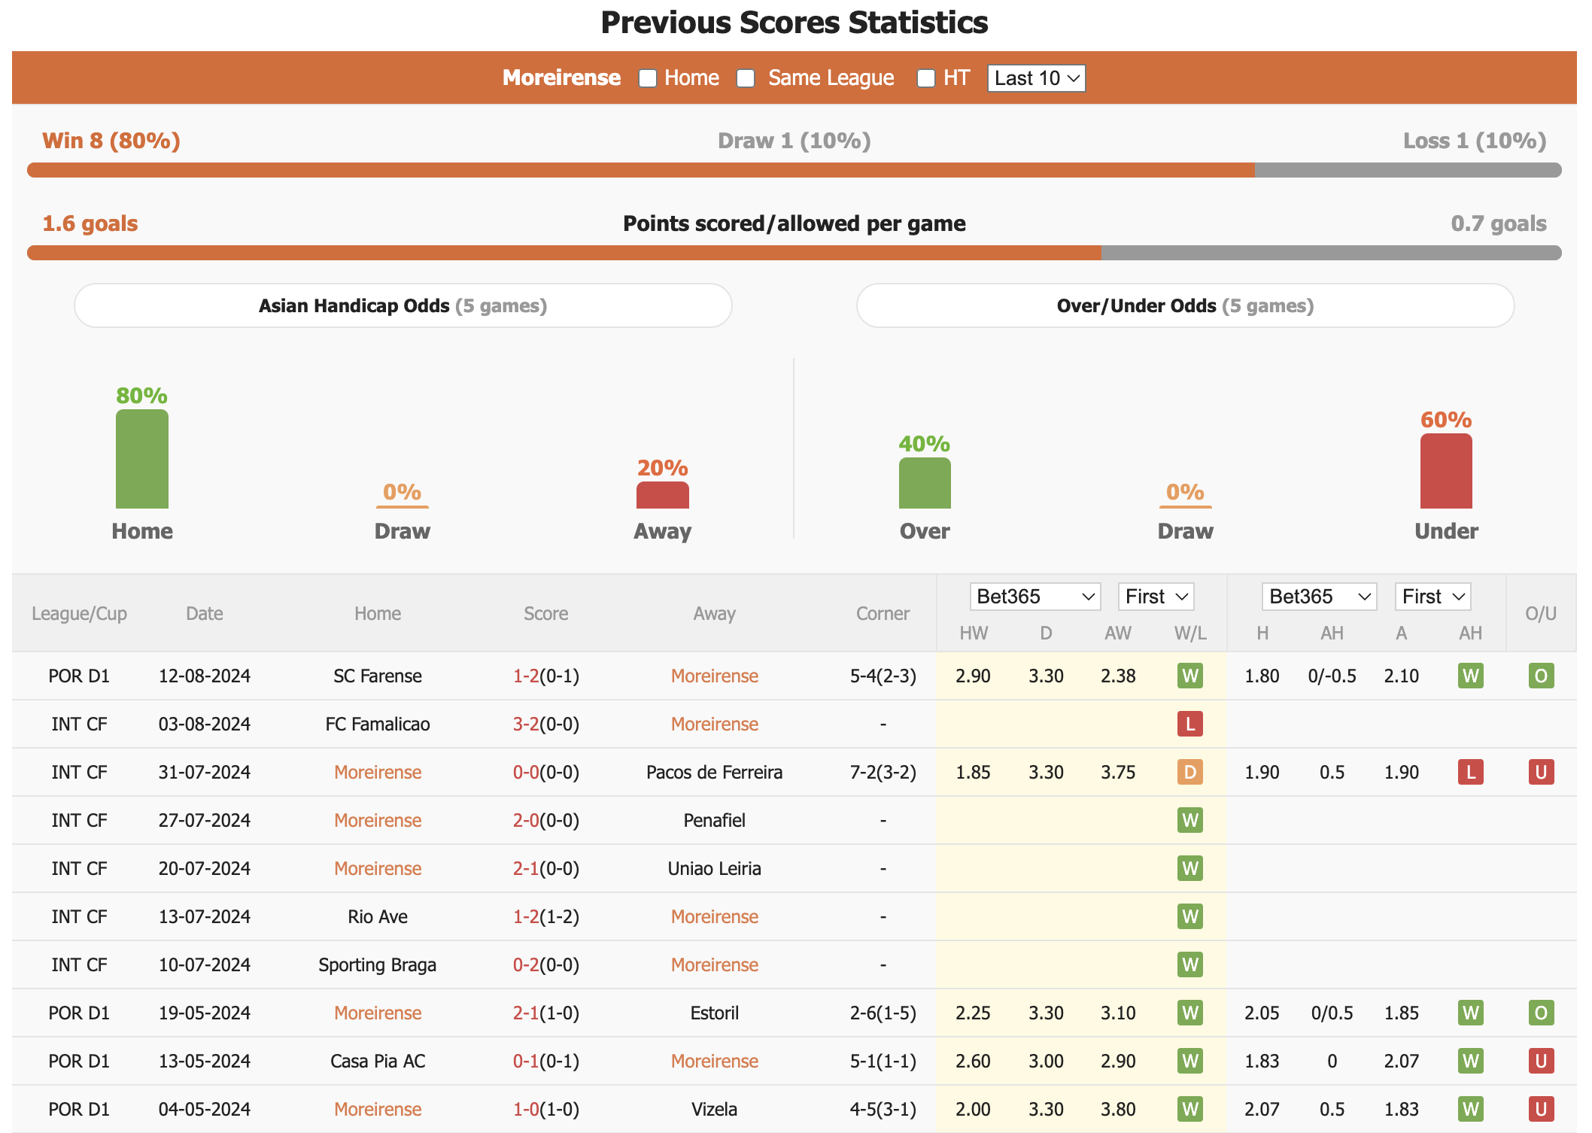Click the Loss 1 (10%) label
The image size is (1592, 1133).
point(1475,141)
